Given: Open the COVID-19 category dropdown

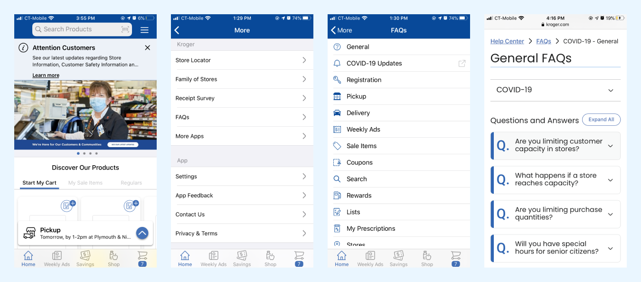Looking at the screenshot, I should 556,90.
